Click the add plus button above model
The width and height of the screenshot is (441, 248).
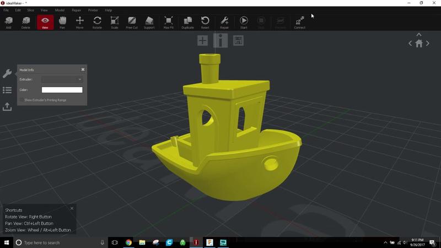(x=203, y=40)
